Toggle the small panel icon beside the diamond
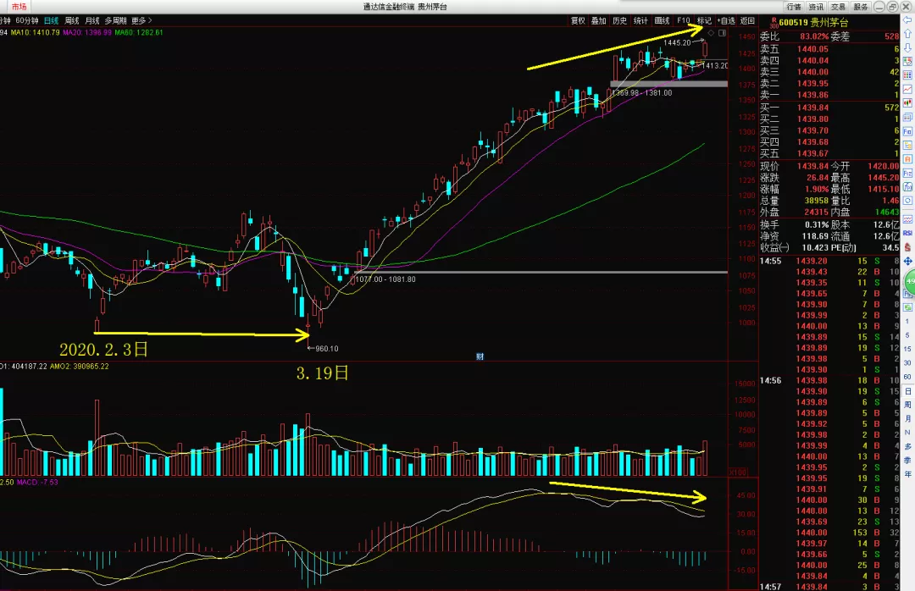The height and width of the screenshot is (591, 915). 722,33
